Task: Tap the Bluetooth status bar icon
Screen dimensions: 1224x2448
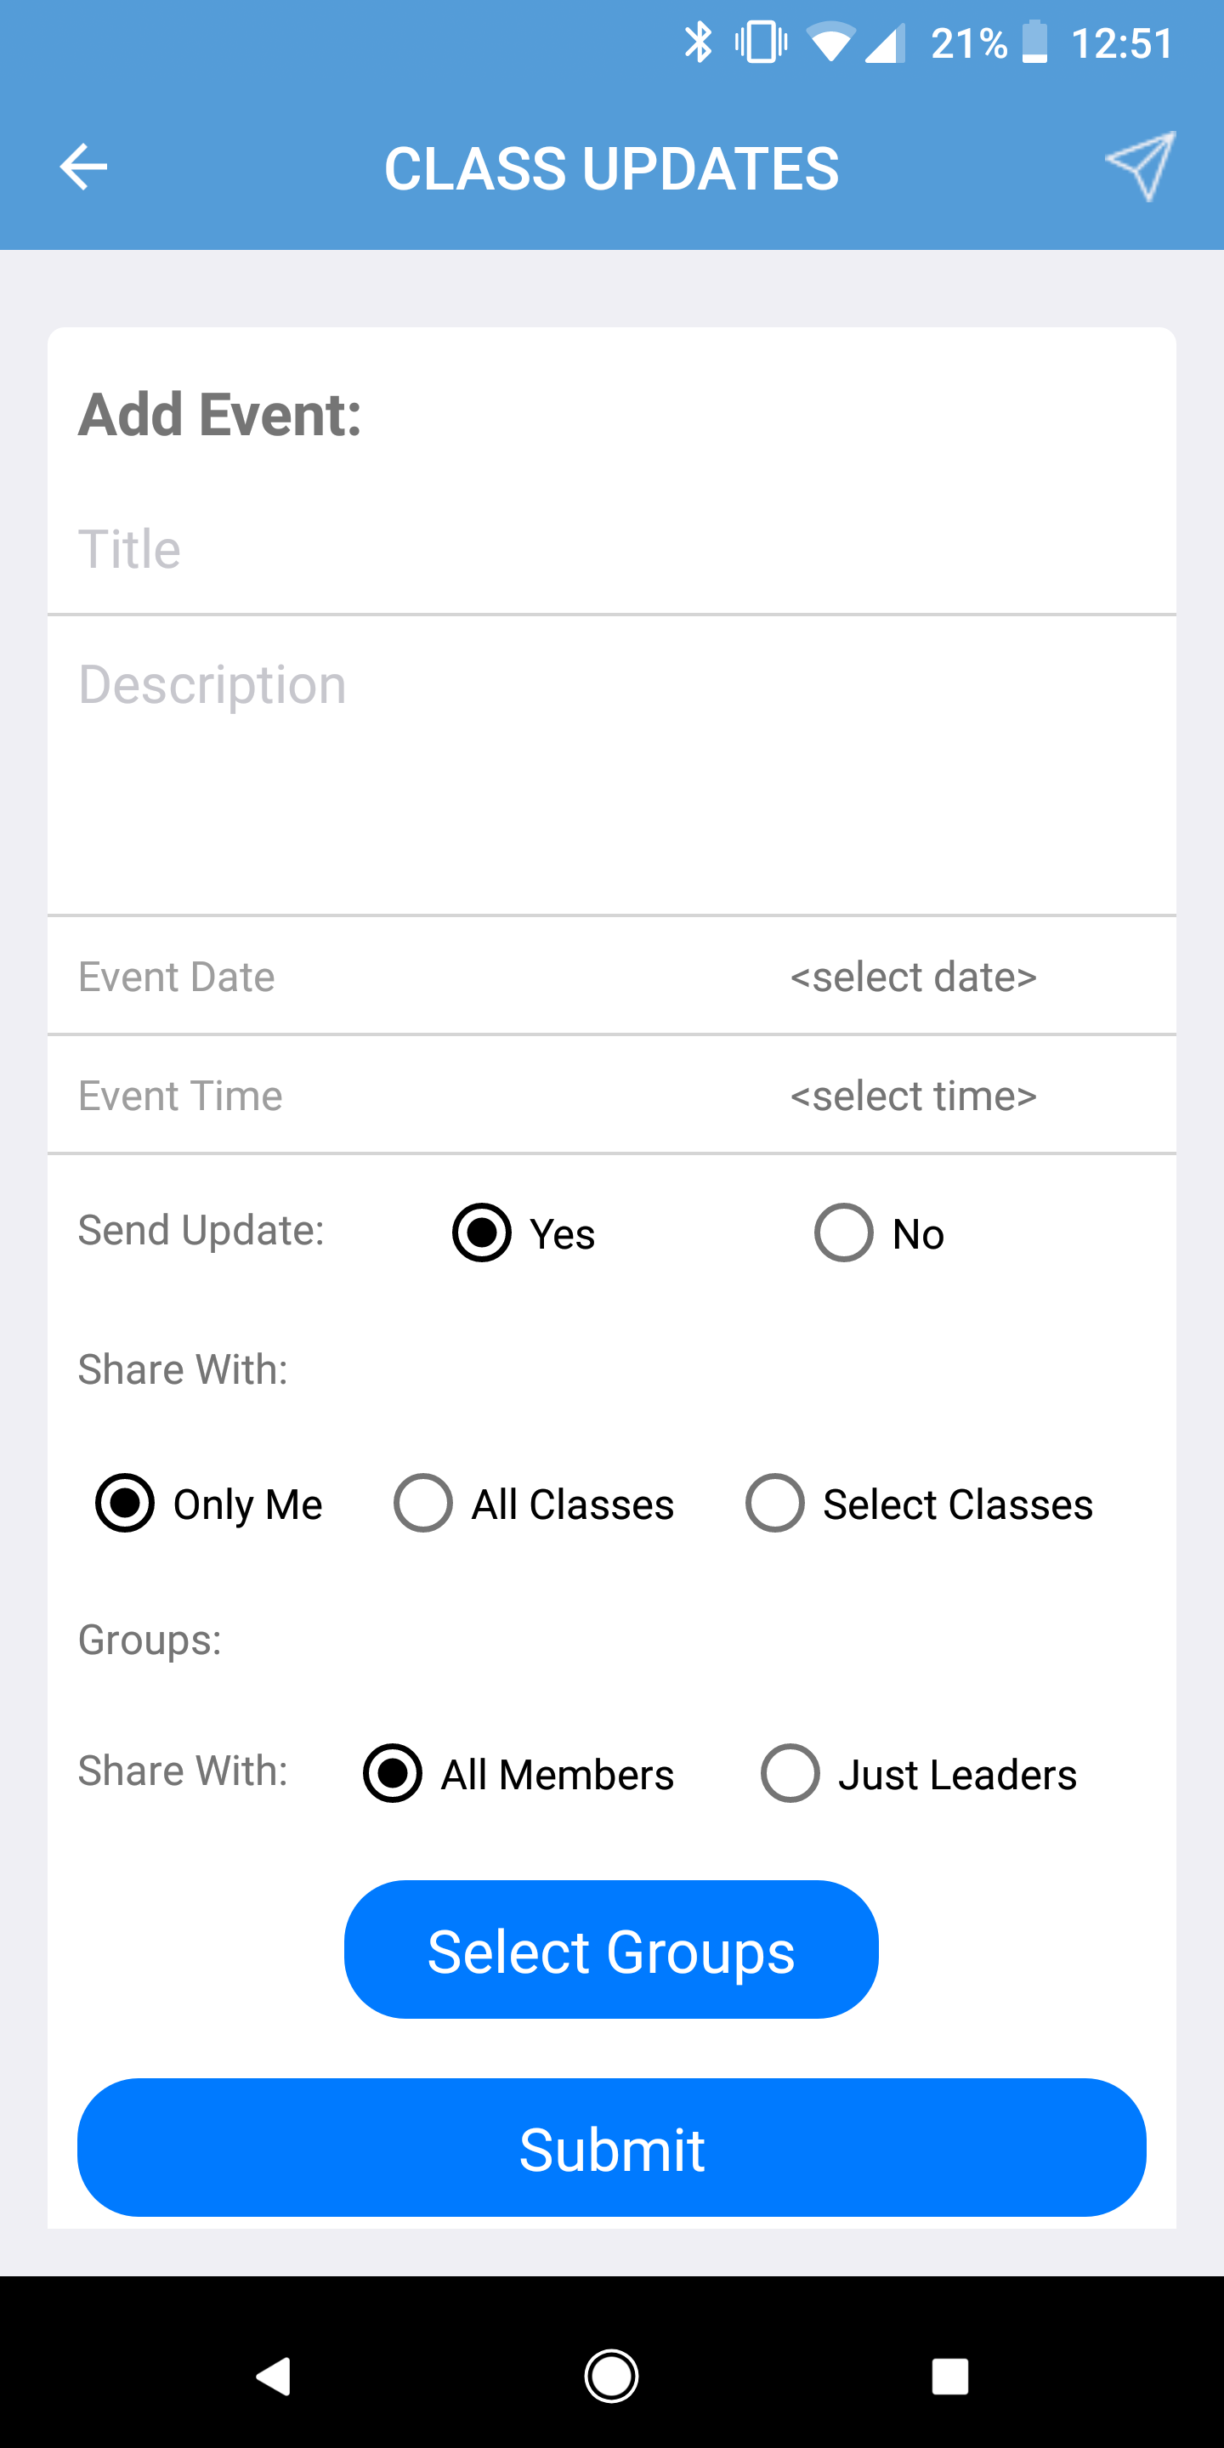Action: coord(699,42)
